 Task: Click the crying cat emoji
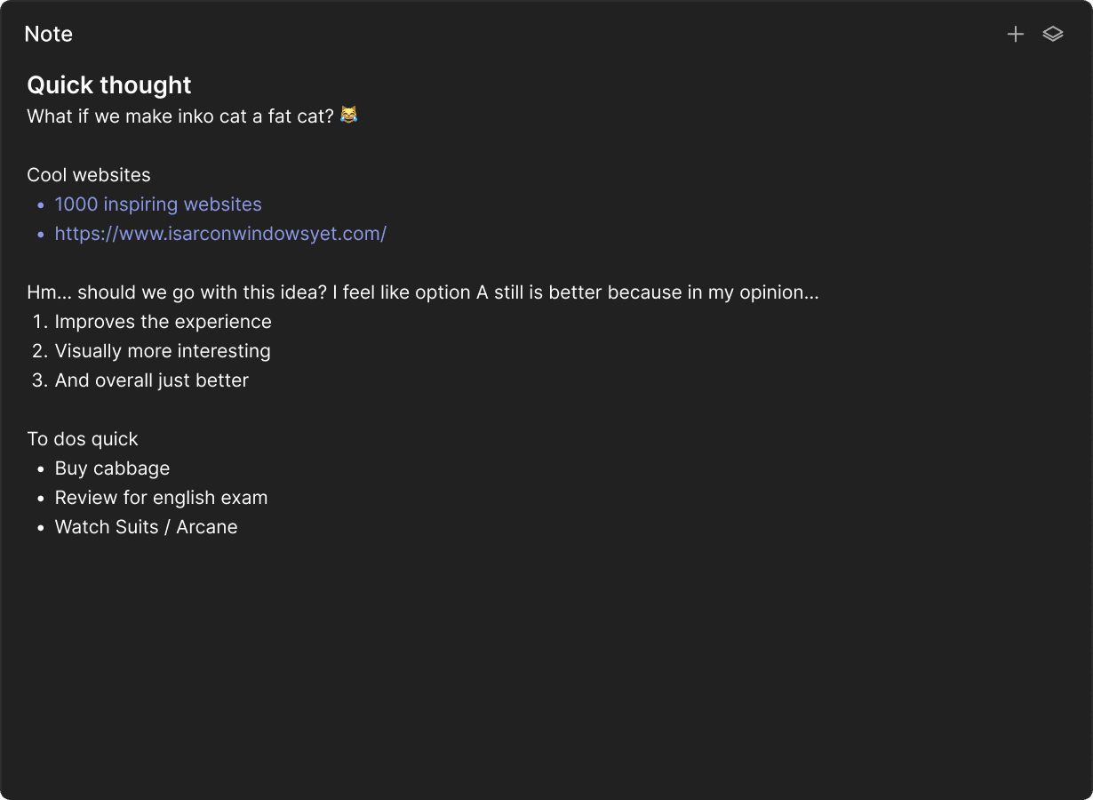349,116
